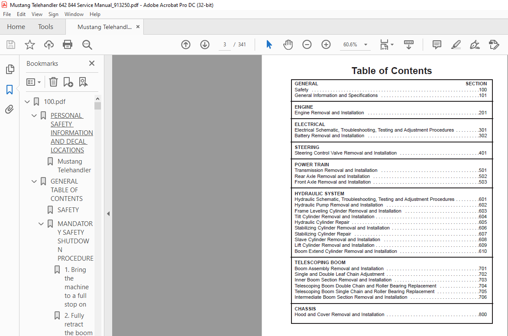Viewport: 508px width, 336px height.
Task: Select the SAFETY bookmark
Action: (x=68, y=210)
